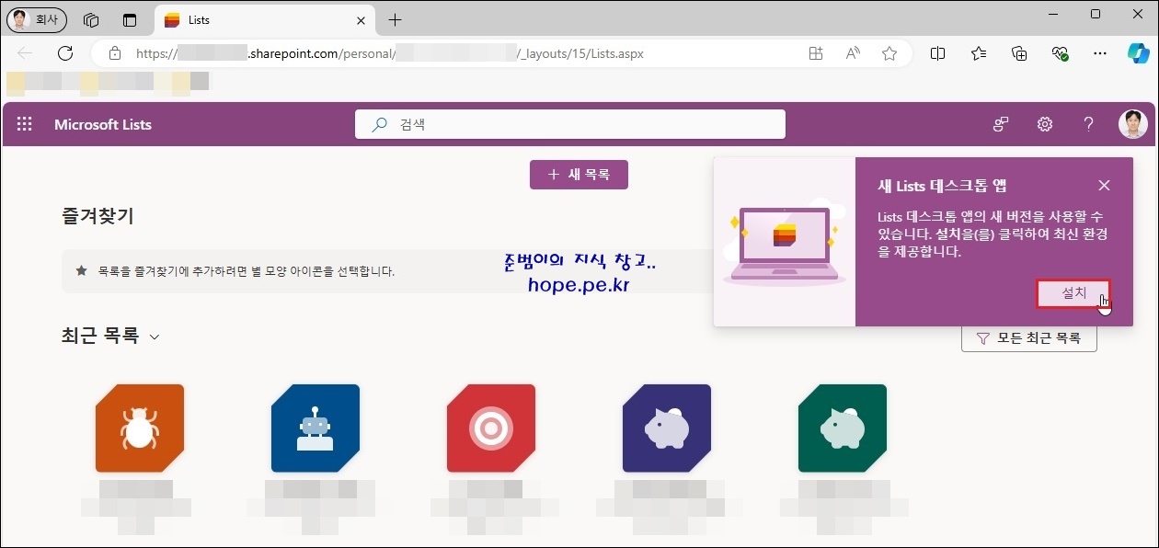1159x548 pixels.
Task: Open the orange bug list tile
Action: click(140, 428)
